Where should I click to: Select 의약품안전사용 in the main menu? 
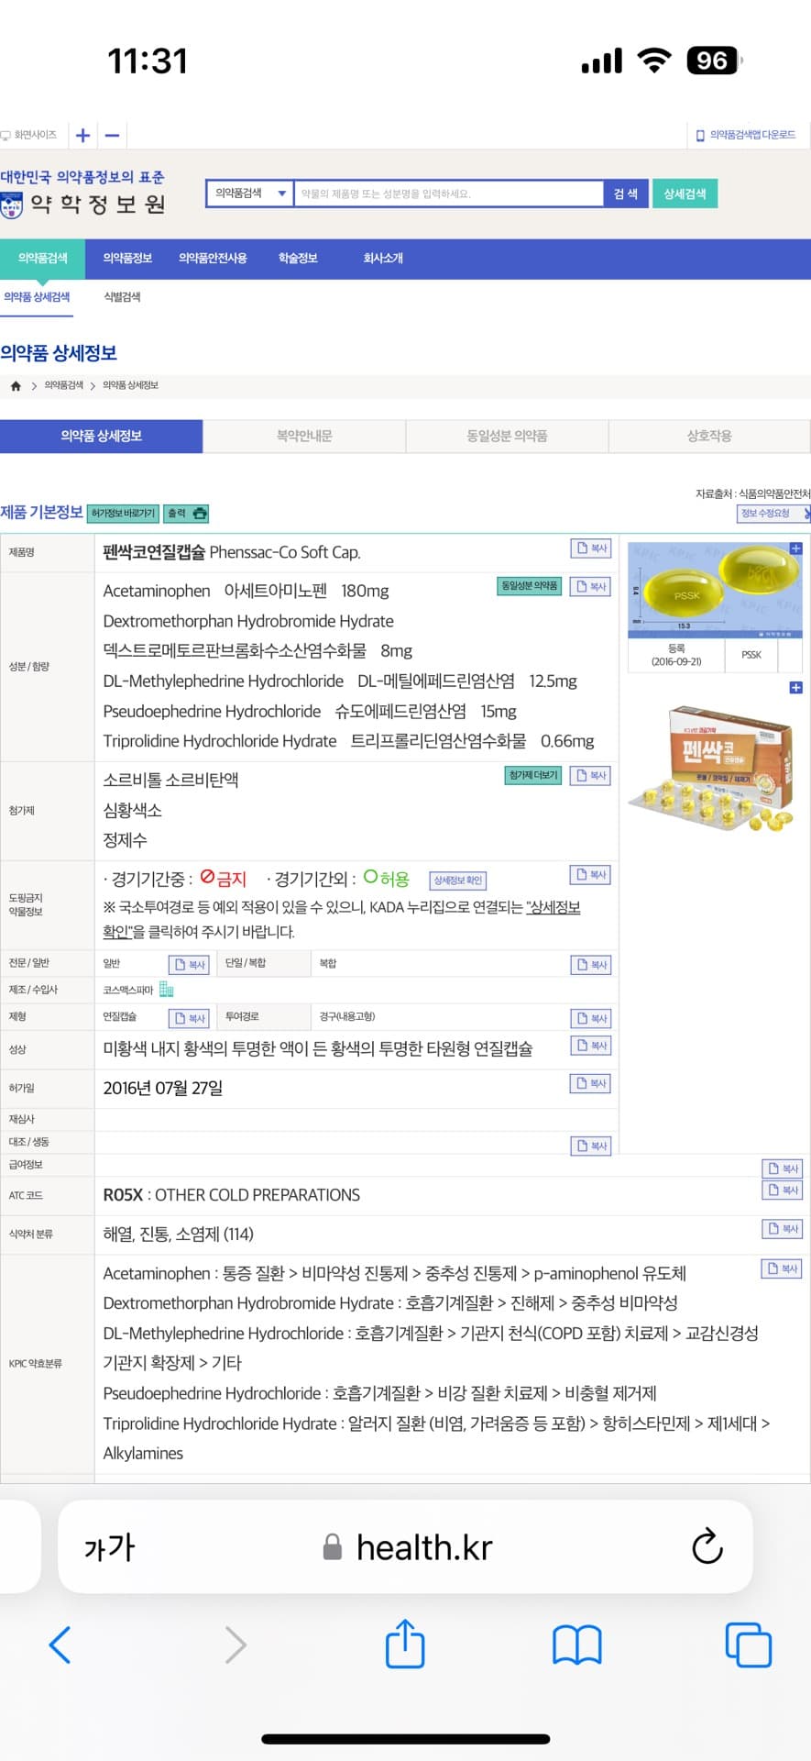click(x=213, y=259)
